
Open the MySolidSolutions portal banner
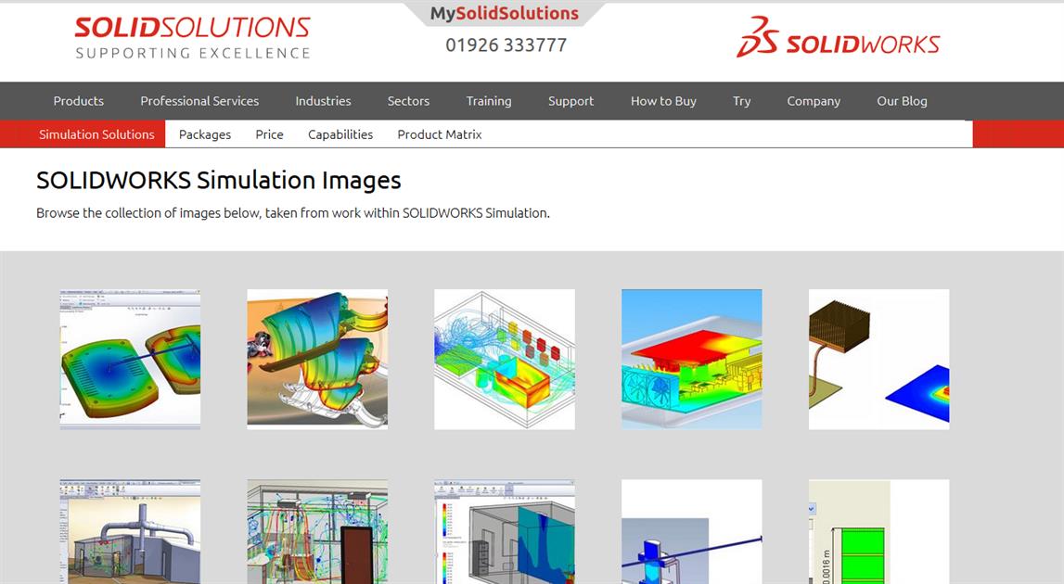click(504, 12)
